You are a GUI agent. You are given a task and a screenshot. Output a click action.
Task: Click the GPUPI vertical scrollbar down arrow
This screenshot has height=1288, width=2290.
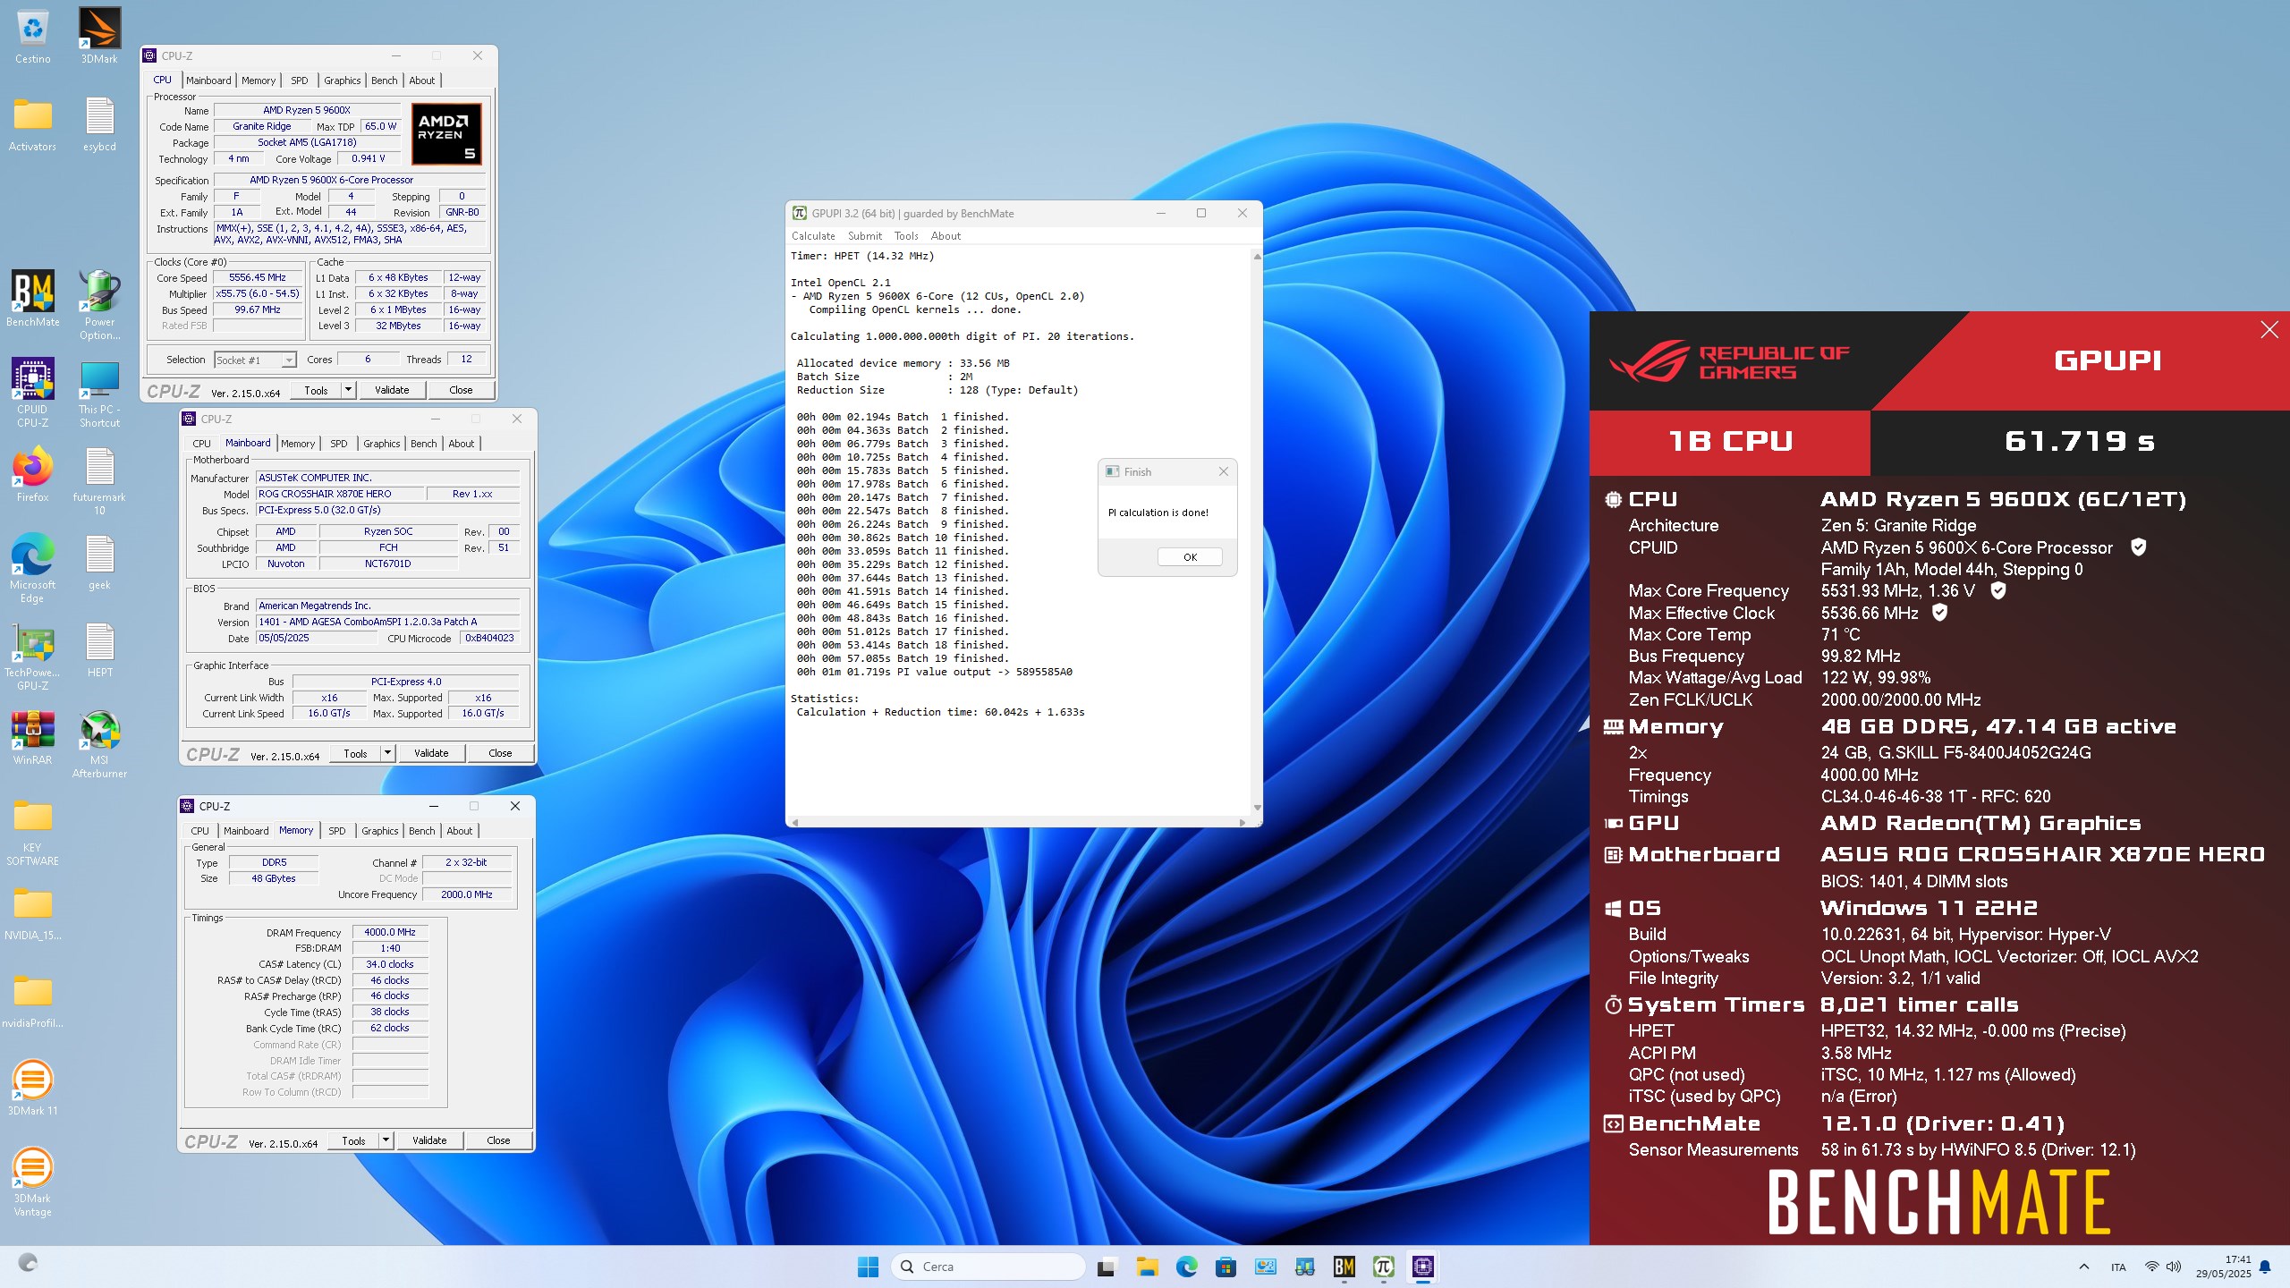1257,808
